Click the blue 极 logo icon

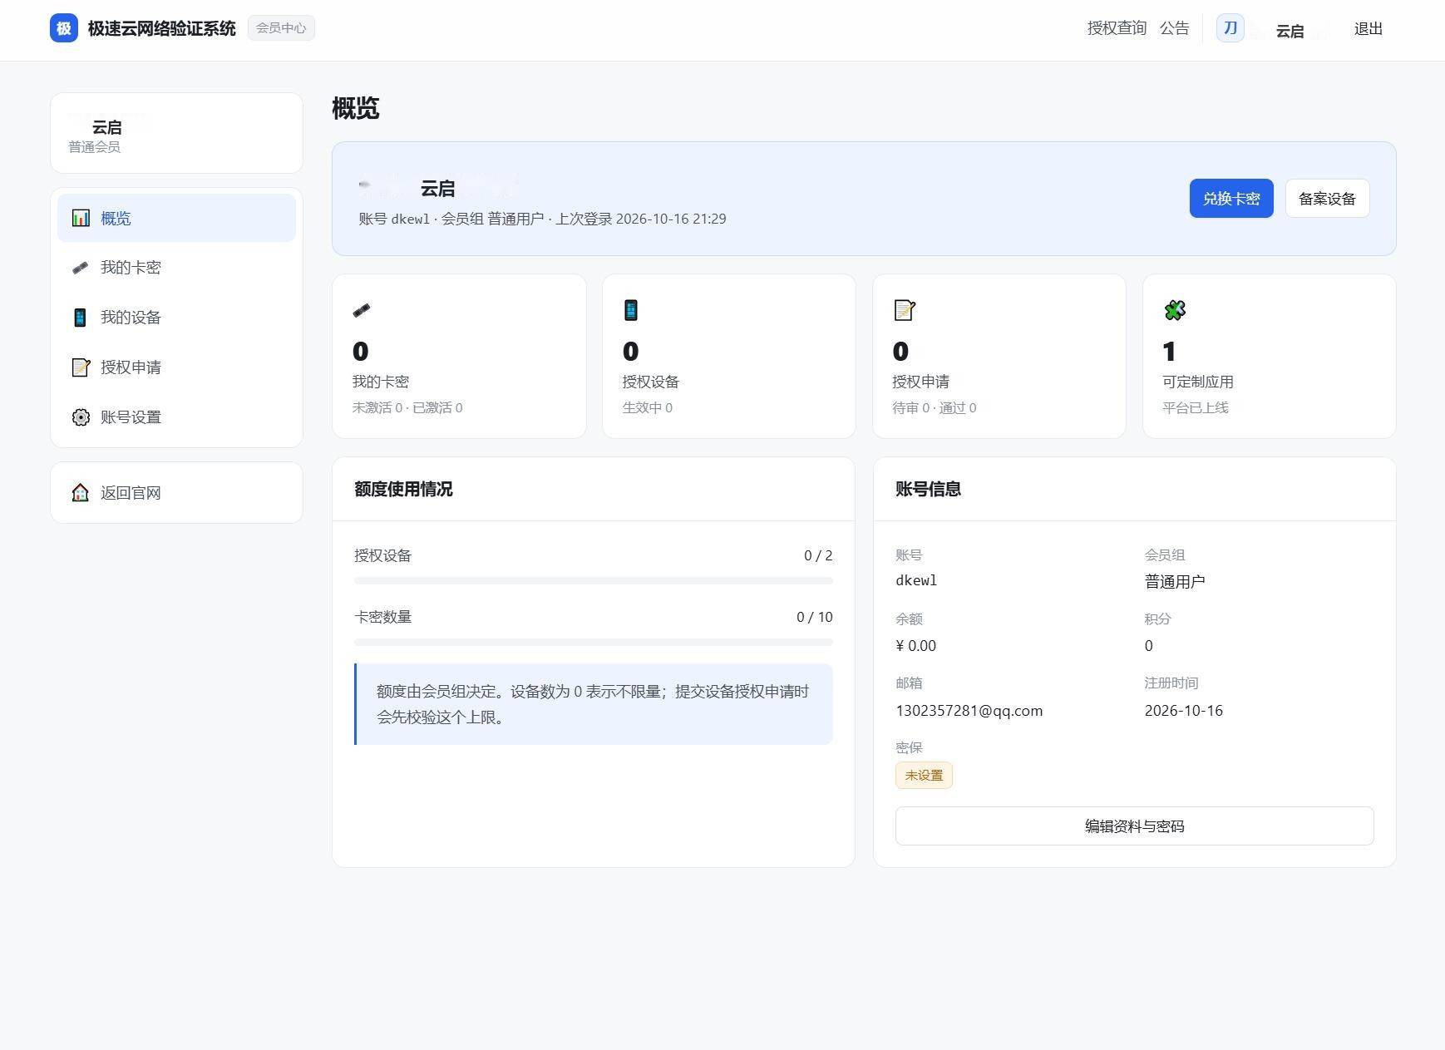point(64,28)
